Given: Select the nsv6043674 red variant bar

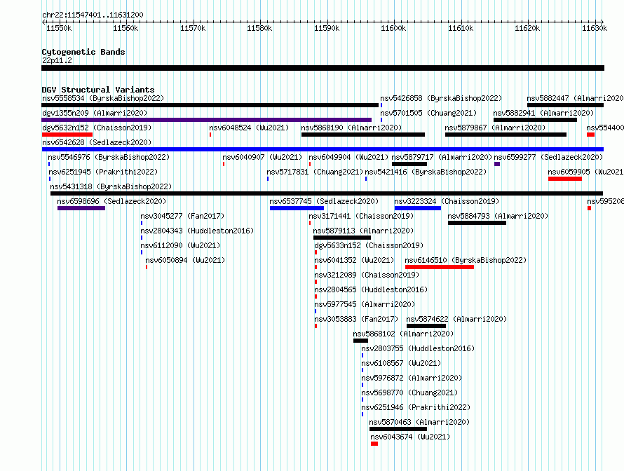Looking at the screenshot, I should tap(374, 444).
